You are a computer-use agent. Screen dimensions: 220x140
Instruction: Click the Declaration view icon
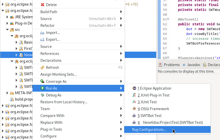click(205, 65)
